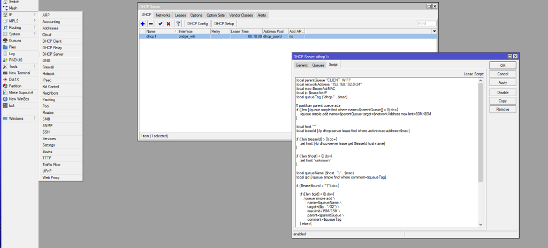Open Hotspot from the IP submenu
This screenshot has width=548, height=248.
point(61,74)
